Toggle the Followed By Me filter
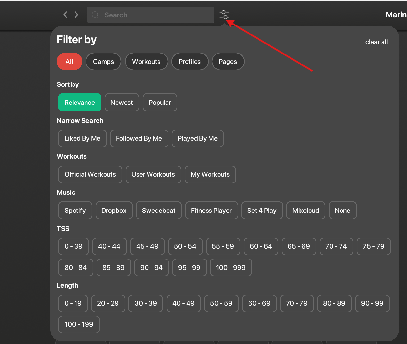 [x=139, y=138]
